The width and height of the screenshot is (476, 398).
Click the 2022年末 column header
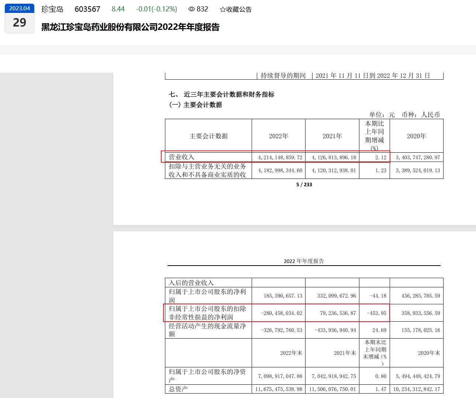(x=291, y=353)
